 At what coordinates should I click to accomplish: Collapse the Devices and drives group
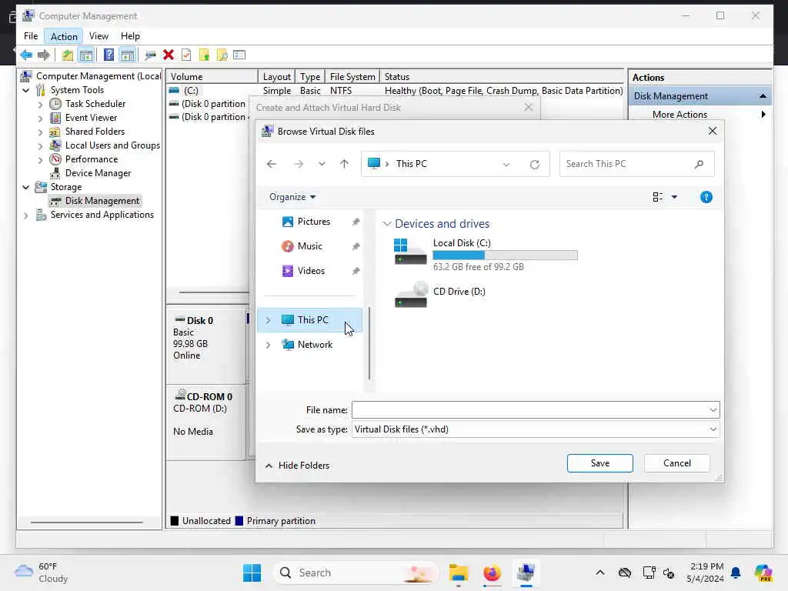387,224
